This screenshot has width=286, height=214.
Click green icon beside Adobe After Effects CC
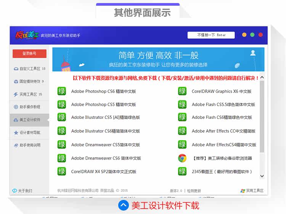(182, 131)
